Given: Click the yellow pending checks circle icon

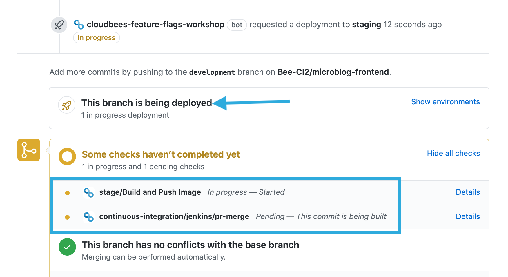Looking at the screenshot, I should [67, 156].
